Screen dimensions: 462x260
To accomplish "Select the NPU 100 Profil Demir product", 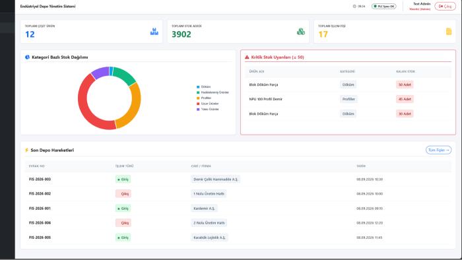I will point(265,99).
